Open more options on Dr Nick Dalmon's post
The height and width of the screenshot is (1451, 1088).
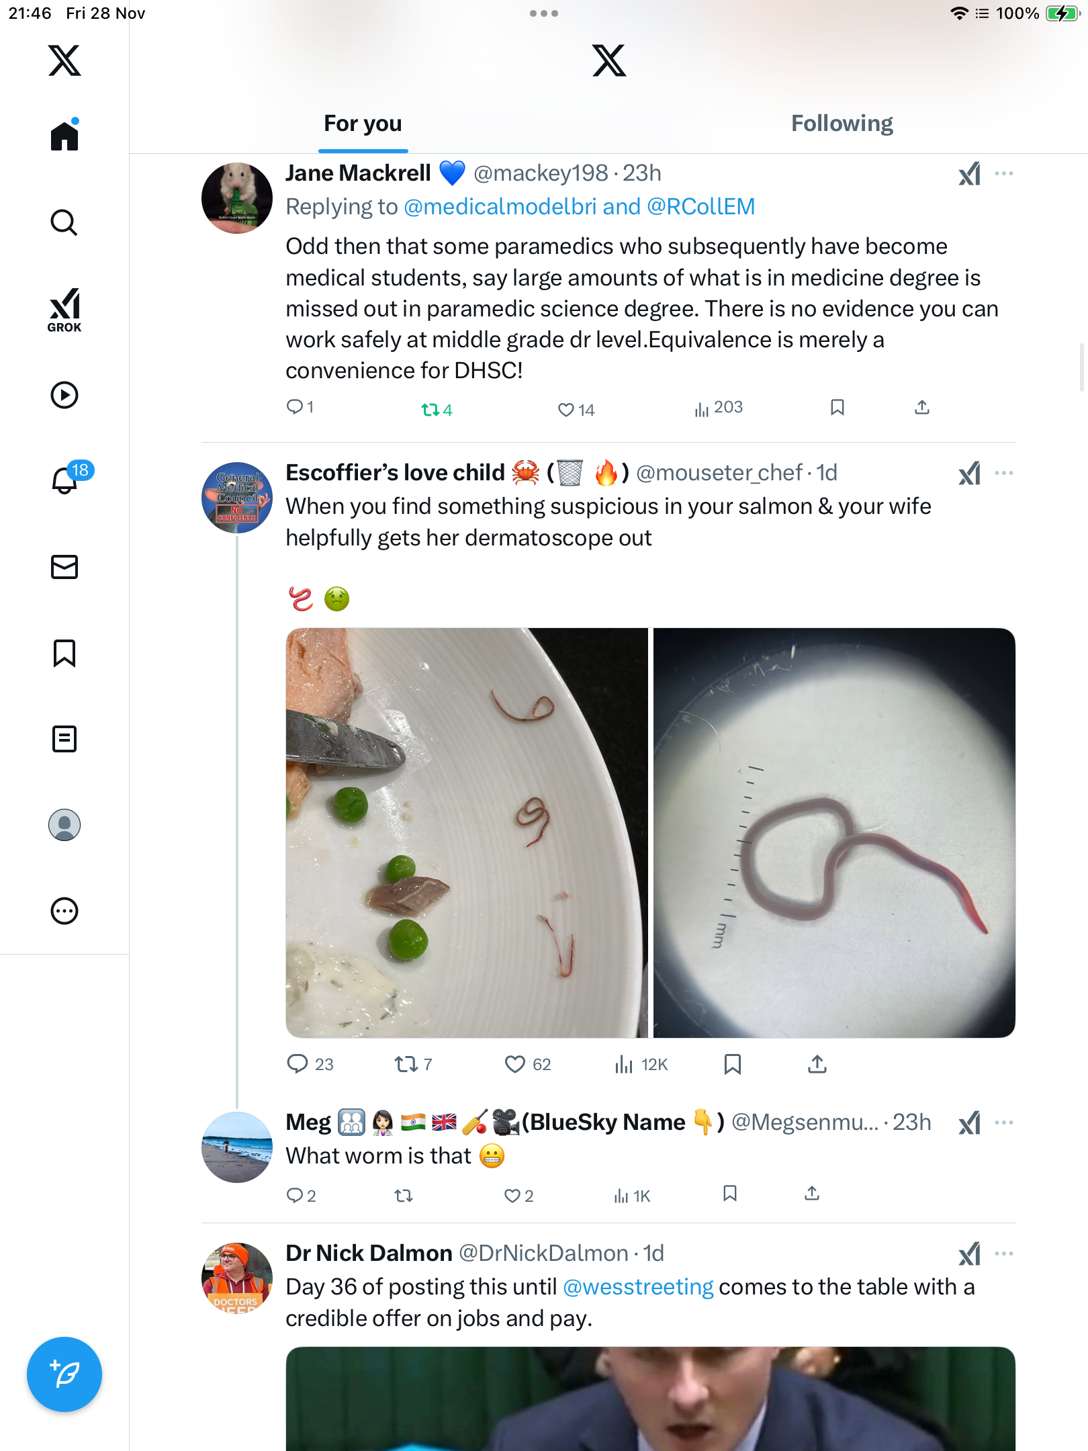click(x=1004, y=1254)
